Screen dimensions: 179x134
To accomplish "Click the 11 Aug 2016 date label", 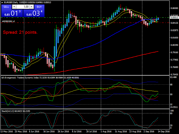I will (121, 131).
